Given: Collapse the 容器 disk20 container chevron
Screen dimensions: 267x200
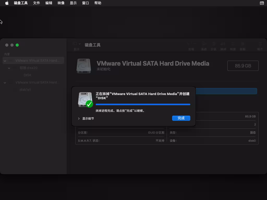Looking at the screenshot, I should point(9,68).
